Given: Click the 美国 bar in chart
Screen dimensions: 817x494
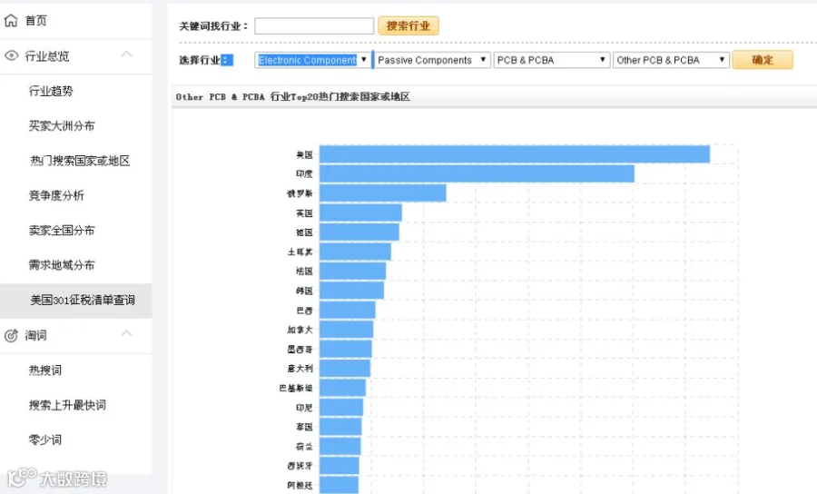Looking at the screenshot, I should click(515, 154).
